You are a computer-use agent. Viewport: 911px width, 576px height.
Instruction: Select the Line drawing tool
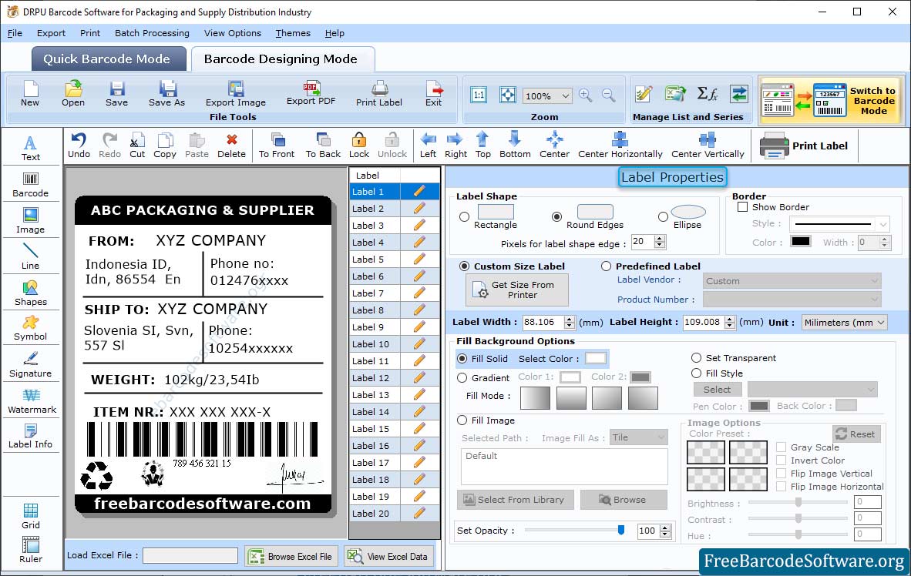coord(30,257)
